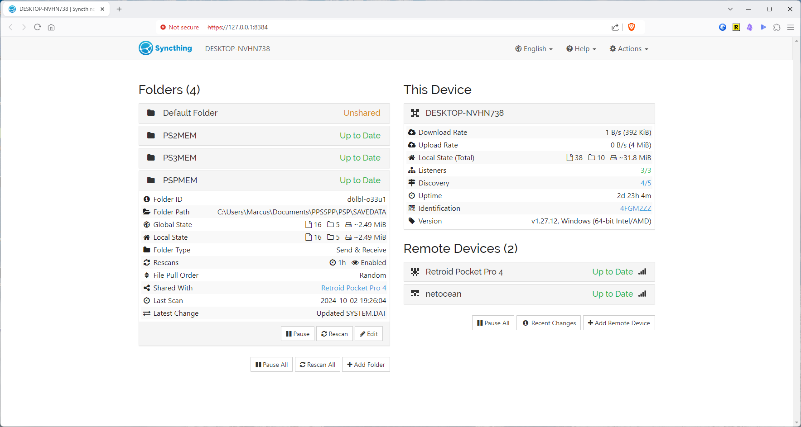Click the DESKTOP-NVHN738 device identicon

point(415,113)
